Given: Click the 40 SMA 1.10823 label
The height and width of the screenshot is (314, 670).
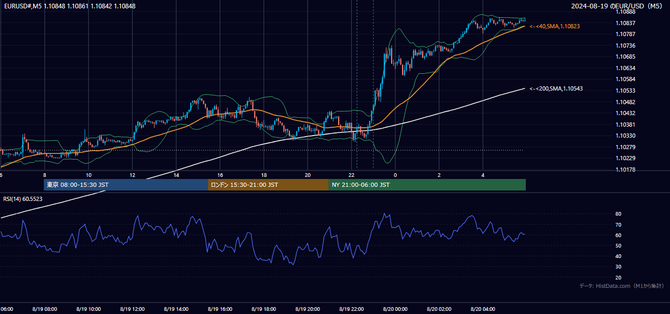Looking at the screenshot, I should pos(555,26).
